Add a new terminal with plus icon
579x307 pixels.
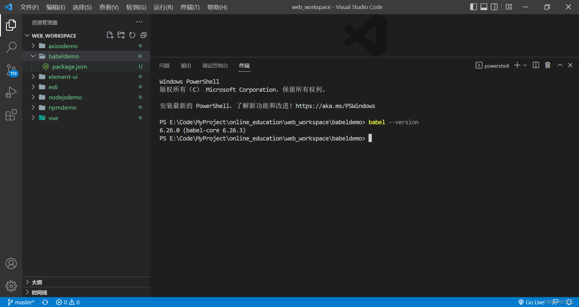coord(517,65)
